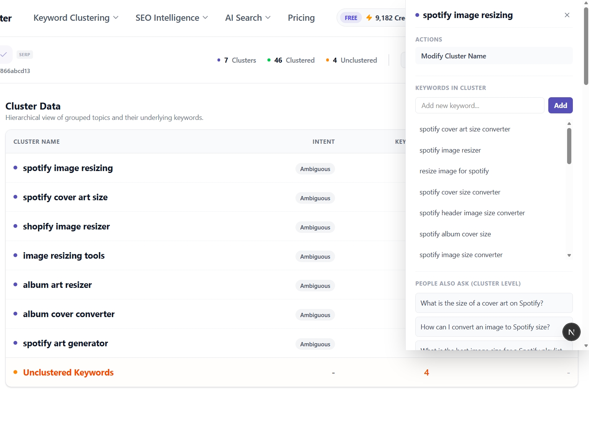The height and width of the screenshot is (432, 589).
Task: Expand the Unclustered Keywords row
Action: point(292,372)
